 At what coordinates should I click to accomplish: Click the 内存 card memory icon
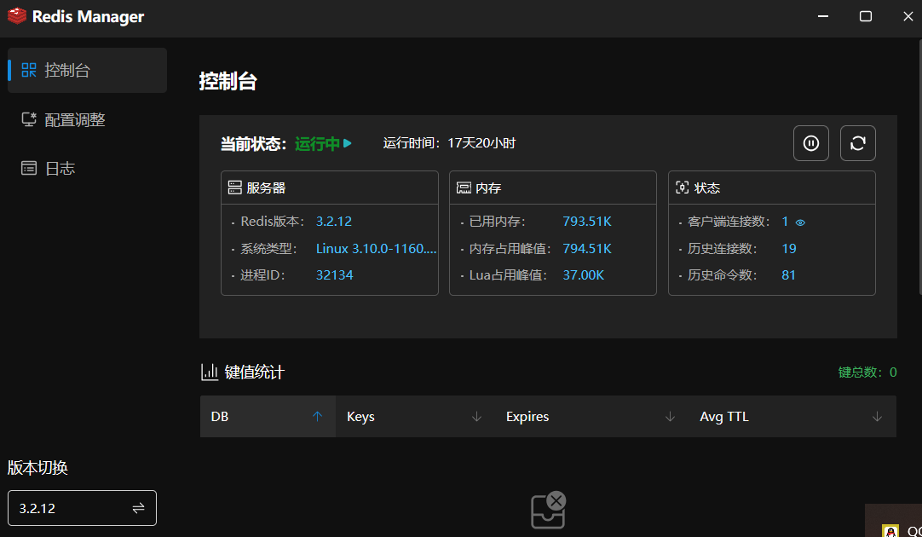pos(464,188)
